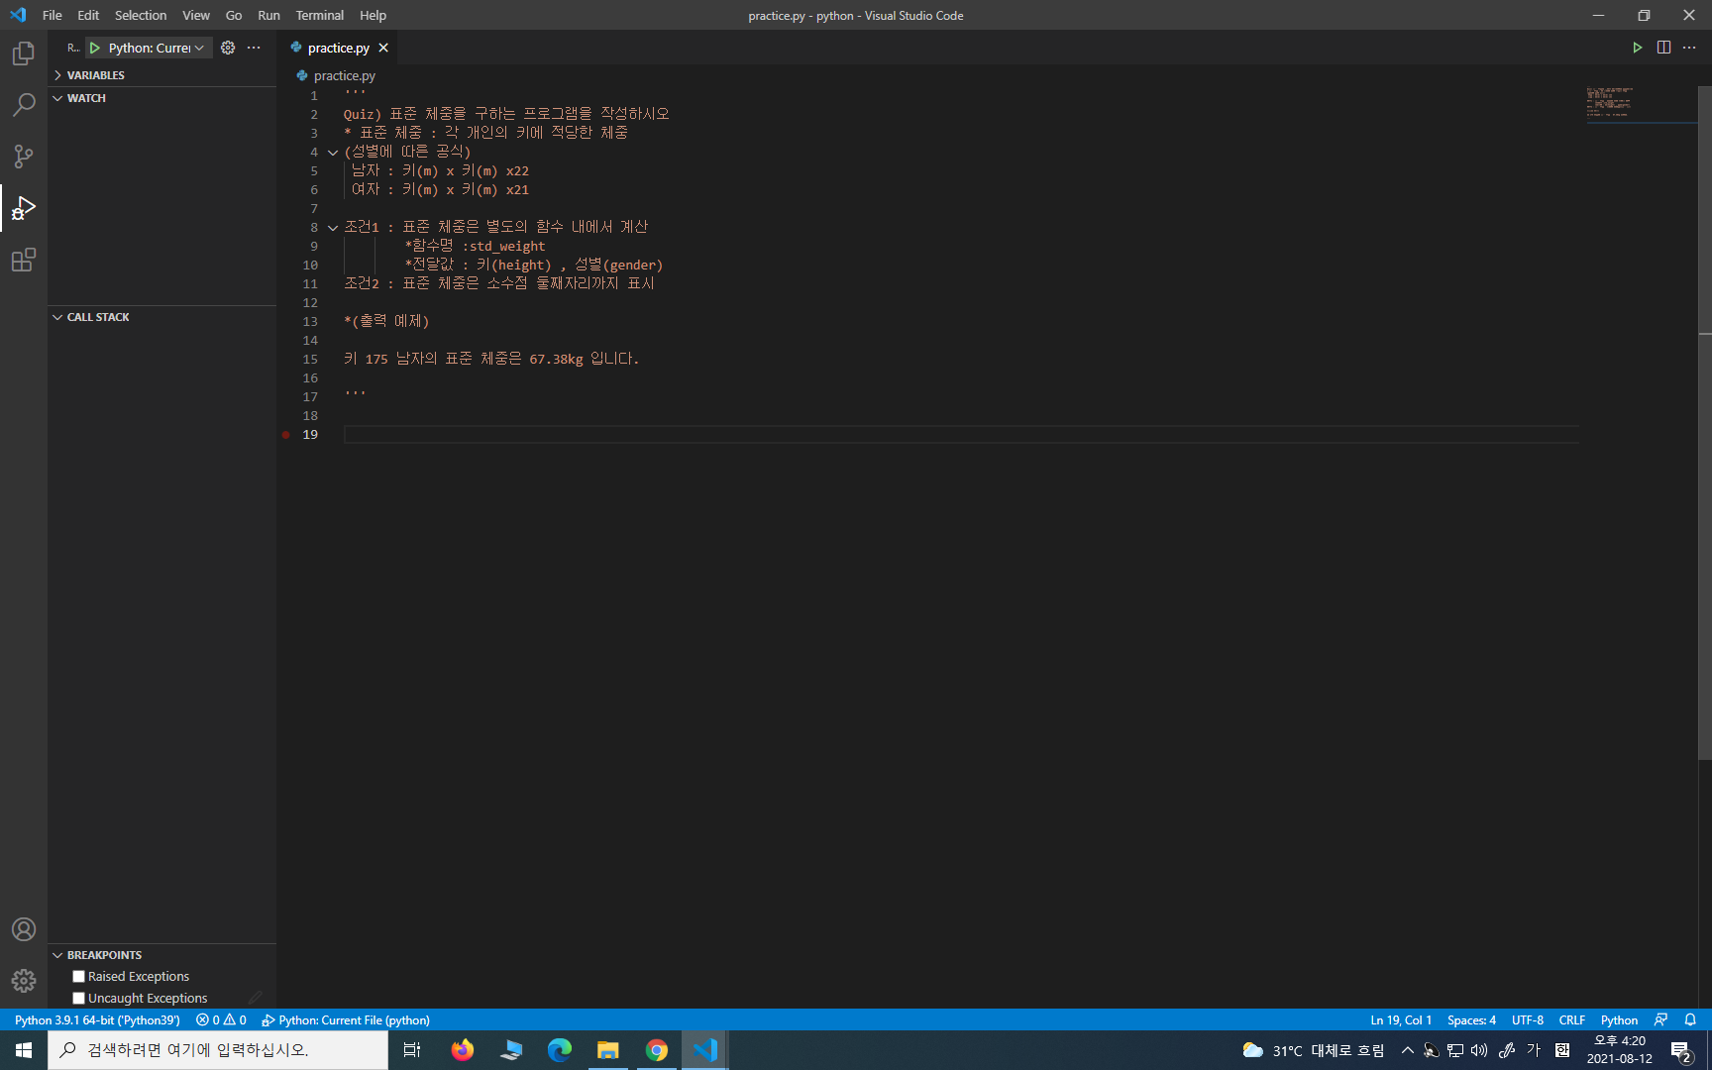The image size is (1712, 1070).
Task: Start debugging with green play arrow
Action: [95, 48]
